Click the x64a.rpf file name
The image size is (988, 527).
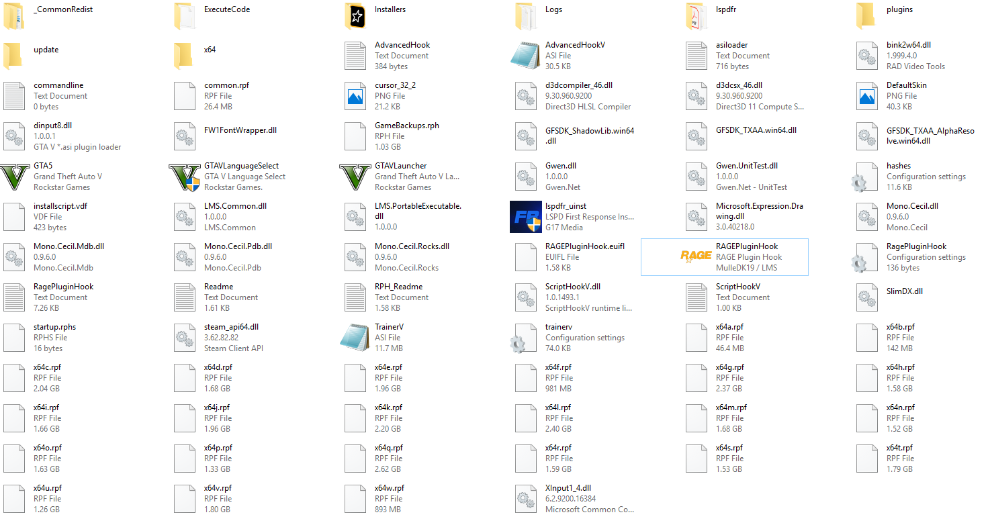(x=730, y=327)
